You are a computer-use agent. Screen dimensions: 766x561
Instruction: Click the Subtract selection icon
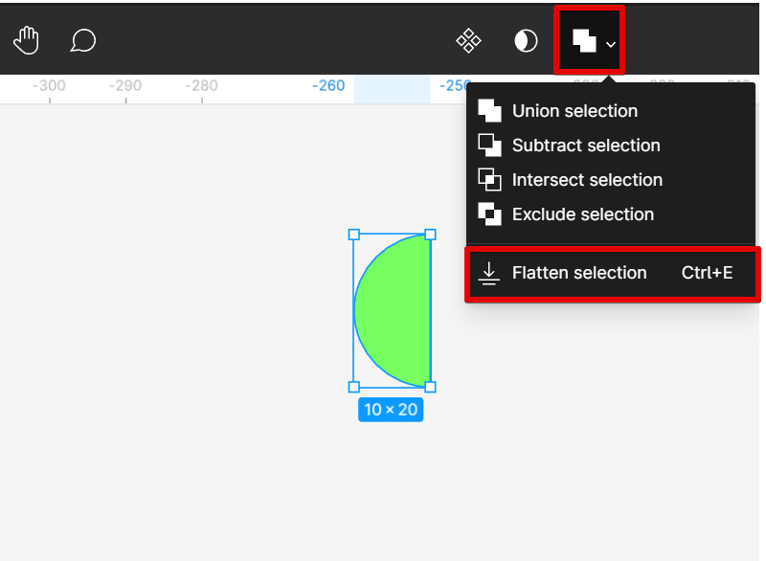click(x=489, y=146)
